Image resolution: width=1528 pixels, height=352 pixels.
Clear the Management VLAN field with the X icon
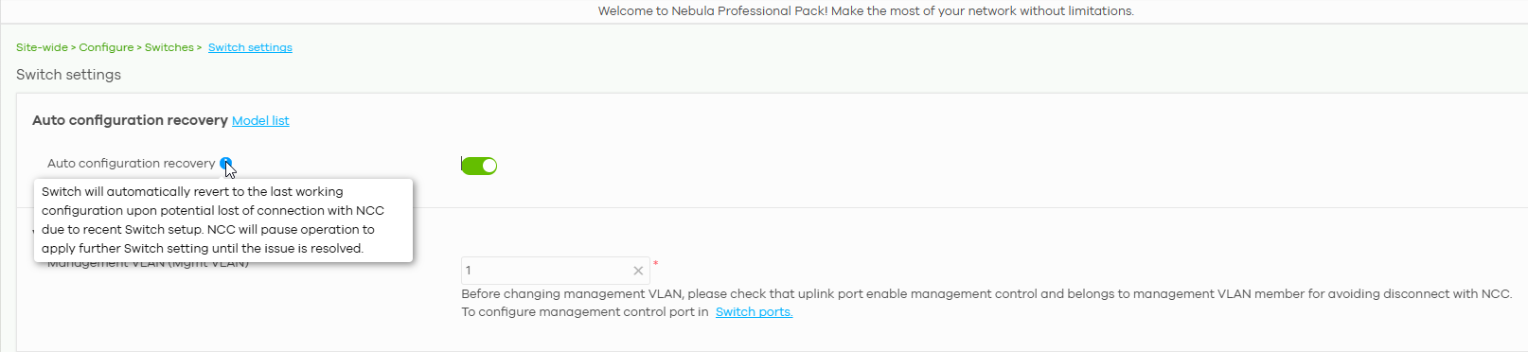638,271
